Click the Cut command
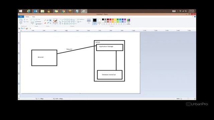 pos(26,19)
